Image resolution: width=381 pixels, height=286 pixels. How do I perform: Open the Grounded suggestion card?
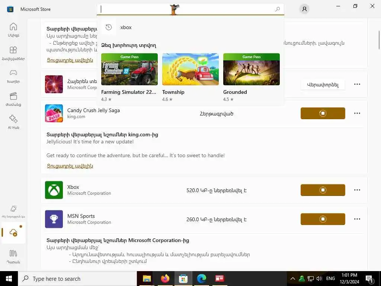pos(251,77)
